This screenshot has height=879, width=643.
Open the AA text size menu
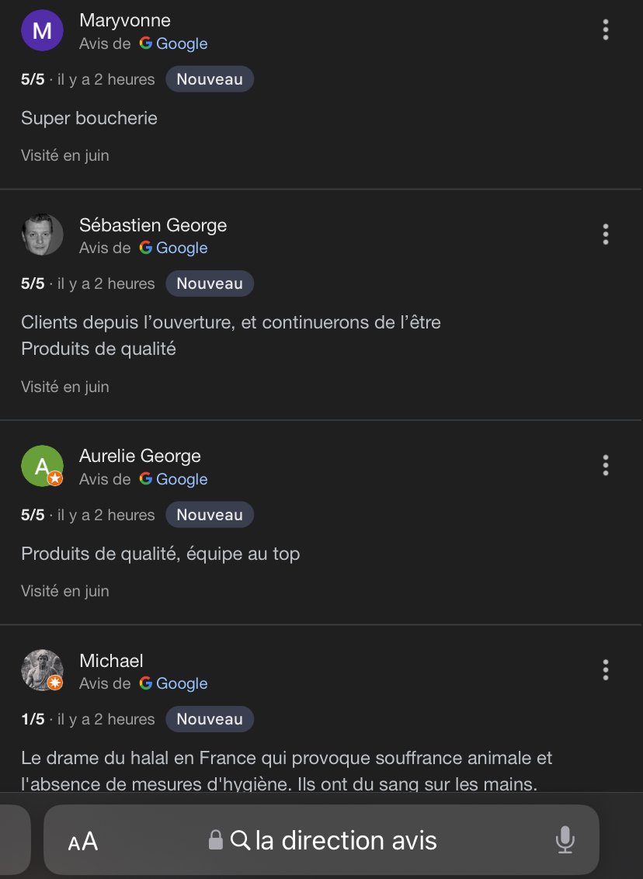click(x=83, y=841)
